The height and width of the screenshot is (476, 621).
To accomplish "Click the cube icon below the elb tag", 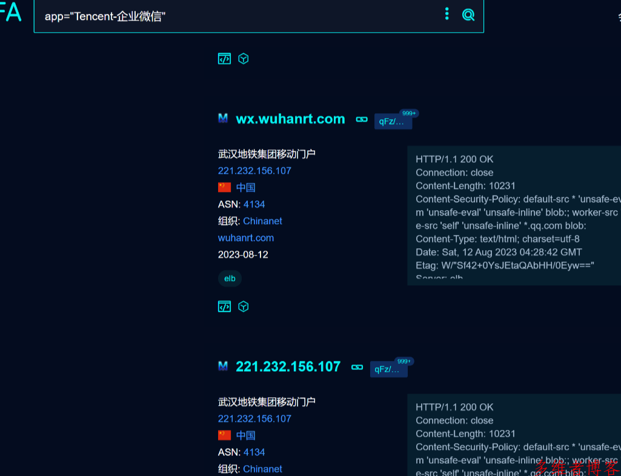I will coord(244,306).
